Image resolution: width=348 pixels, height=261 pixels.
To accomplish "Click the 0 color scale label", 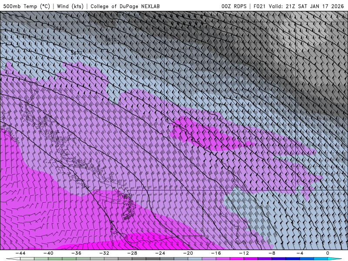I will (x=328, y=253).
